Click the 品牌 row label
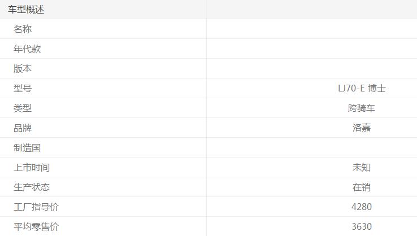The height and width of the screenshot is (236, 417). coord(23,128)
